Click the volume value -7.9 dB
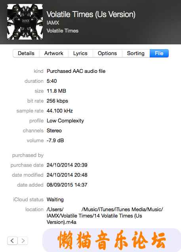 [x=55, y=141]
